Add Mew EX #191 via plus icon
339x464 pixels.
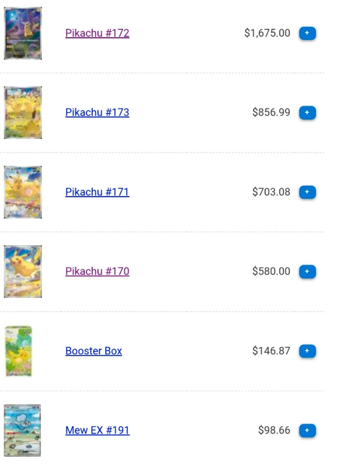click(x=307, y=430)
